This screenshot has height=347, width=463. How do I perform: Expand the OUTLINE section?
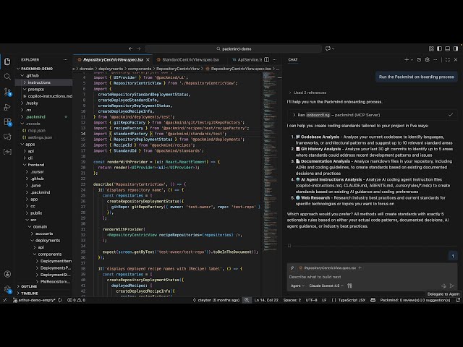[44, 286]
